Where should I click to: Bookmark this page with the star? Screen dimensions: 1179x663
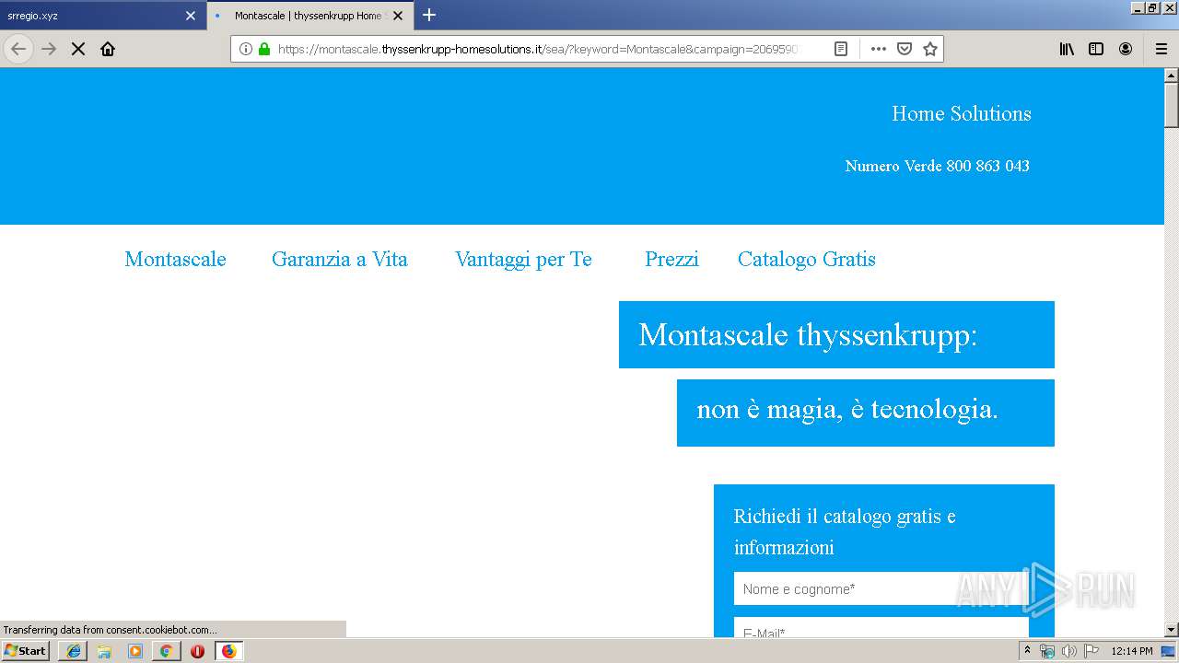tap(930, 49)
